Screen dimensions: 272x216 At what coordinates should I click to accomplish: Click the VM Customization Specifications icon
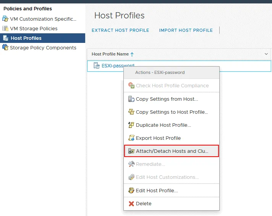[x=5, y=19]
